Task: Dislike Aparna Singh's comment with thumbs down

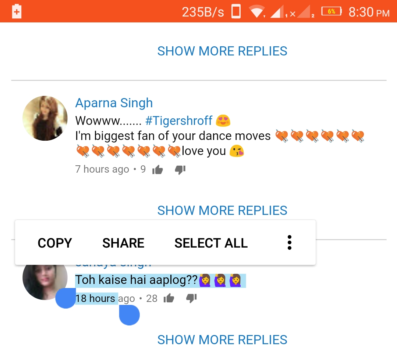Action: pyautogui.click(x=180, y=170)
